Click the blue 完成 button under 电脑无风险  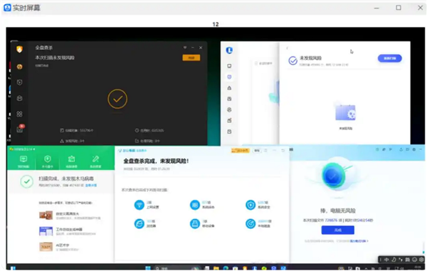[x=337, y=230]
